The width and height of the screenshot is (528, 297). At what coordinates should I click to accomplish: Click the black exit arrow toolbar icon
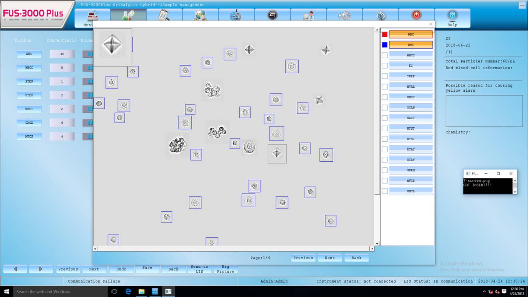(x=272, y=15)
